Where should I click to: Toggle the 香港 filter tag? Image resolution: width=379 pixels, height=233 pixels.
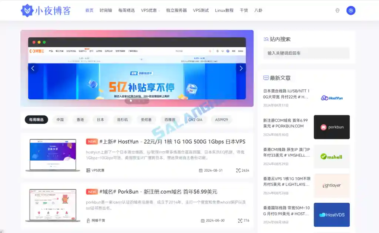tap(80, 120)
